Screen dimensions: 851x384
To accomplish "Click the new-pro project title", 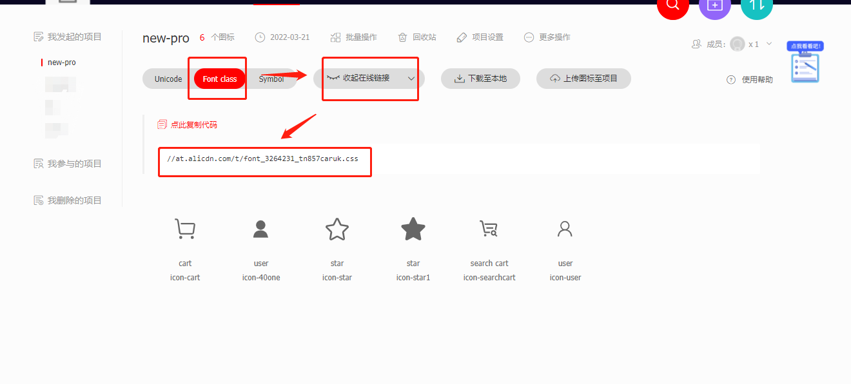I will point(166,38).
